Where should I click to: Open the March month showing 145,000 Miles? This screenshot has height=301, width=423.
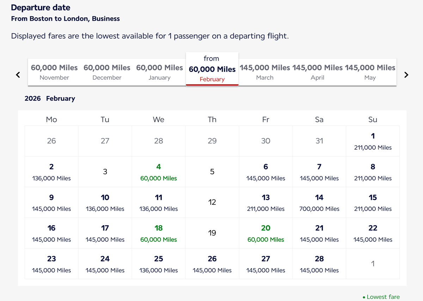[265, 72]
